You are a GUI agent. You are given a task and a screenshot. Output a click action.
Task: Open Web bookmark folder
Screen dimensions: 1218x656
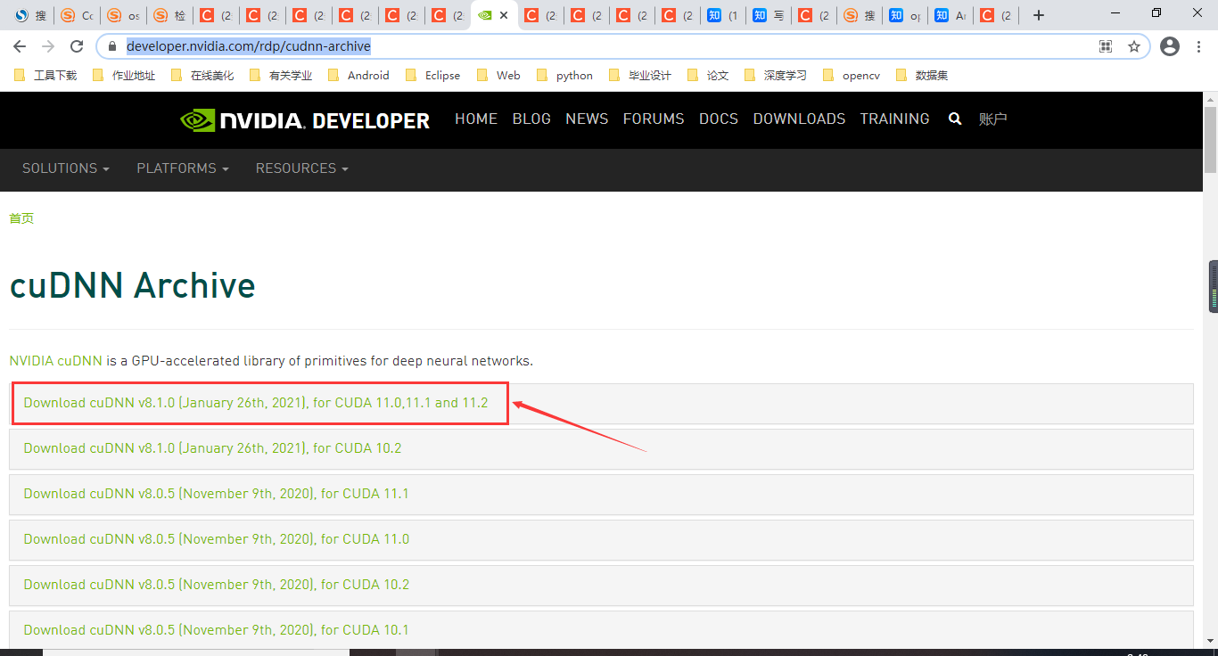coord(498,76)
